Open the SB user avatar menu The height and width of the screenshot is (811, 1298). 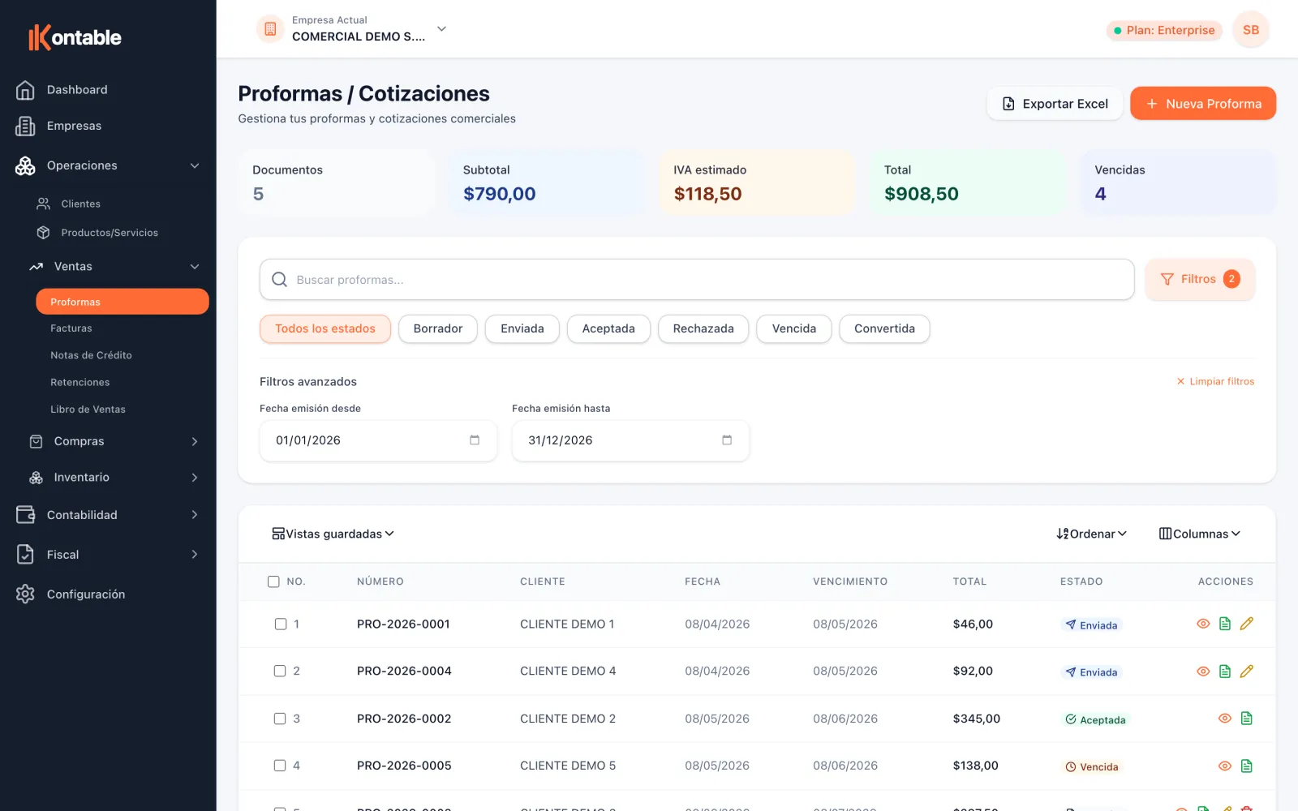click(1251, 30)
